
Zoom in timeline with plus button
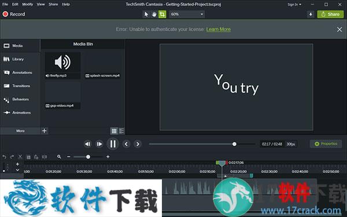coord(108,157)
